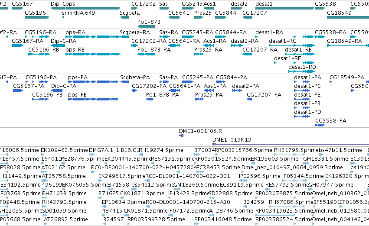
Task: Click the CG5196-PA protein label
Action: tap(41, 77)
